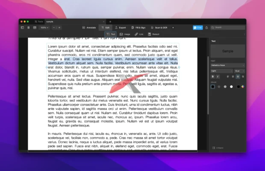
Task: Select the Image edit tool
Action: coord(125,34)
